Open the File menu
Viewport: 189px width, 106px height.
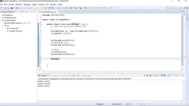click(1, 4)
